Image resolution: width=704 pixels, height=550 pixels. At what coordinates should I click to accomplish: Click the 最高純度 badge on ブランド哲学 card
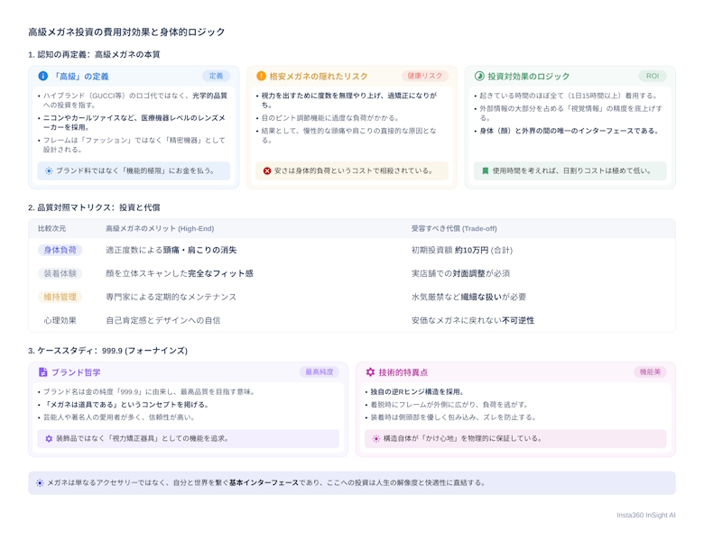tap(320, 372)
